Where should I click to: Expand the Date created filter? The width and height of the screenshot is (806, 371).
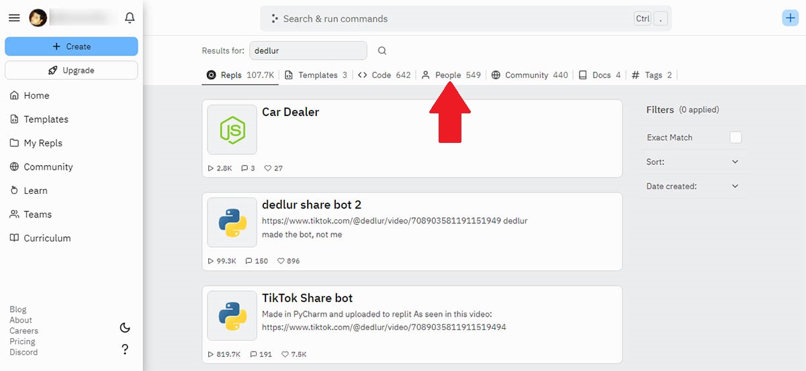[735, 187]
